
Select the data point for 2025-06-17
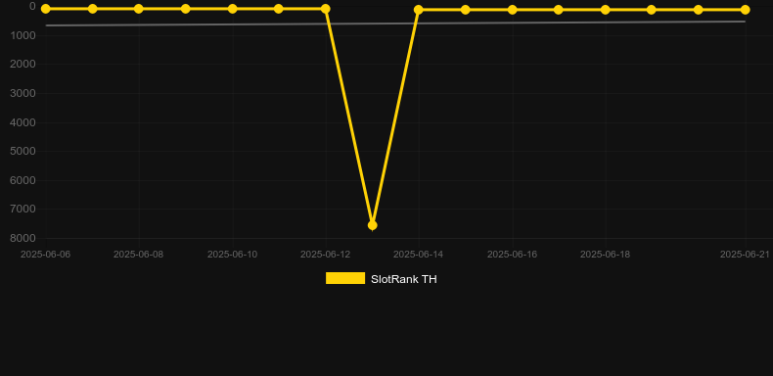(558, 10)
